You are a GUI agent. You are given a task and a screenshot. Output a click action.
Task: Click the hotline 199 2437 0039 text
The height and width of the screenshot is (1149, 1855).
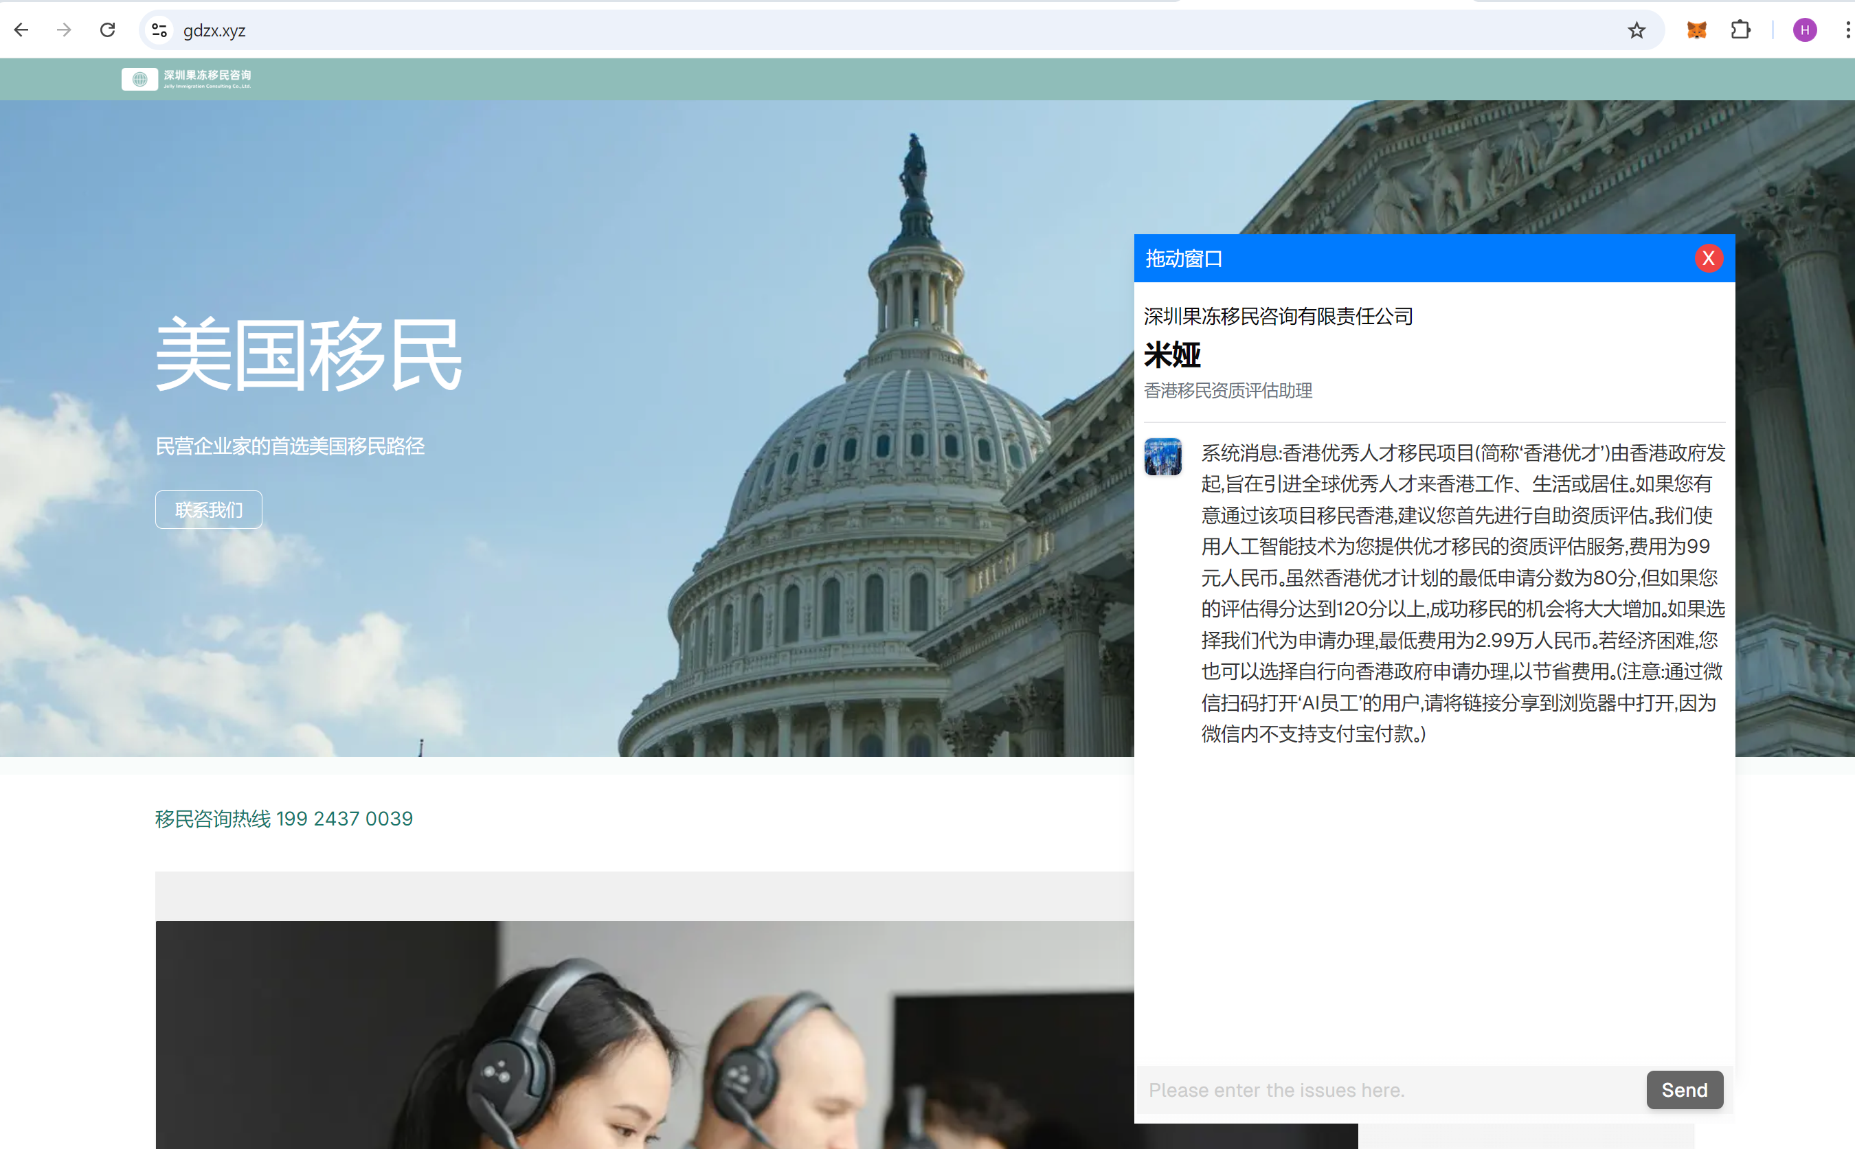pos(284,819)
